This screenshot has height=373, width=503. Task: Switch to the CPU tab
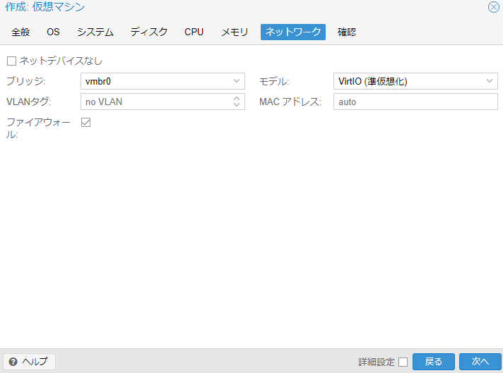click(194, 32)
